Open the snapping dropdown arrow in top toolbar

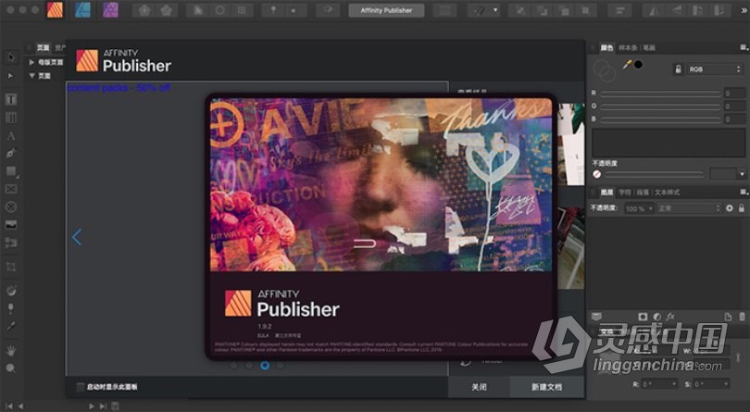click(495, 10)
